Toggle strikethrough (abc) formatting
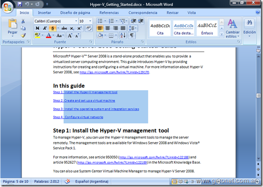This screenshot has height=187, width=263. pyautogui.click(x=64, y=28)
